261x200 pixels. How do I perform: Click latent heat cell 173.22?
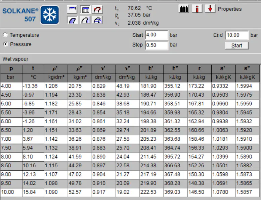200,86
